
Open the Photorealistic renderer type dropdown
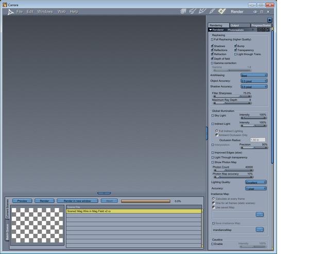(x=241, y=30)
